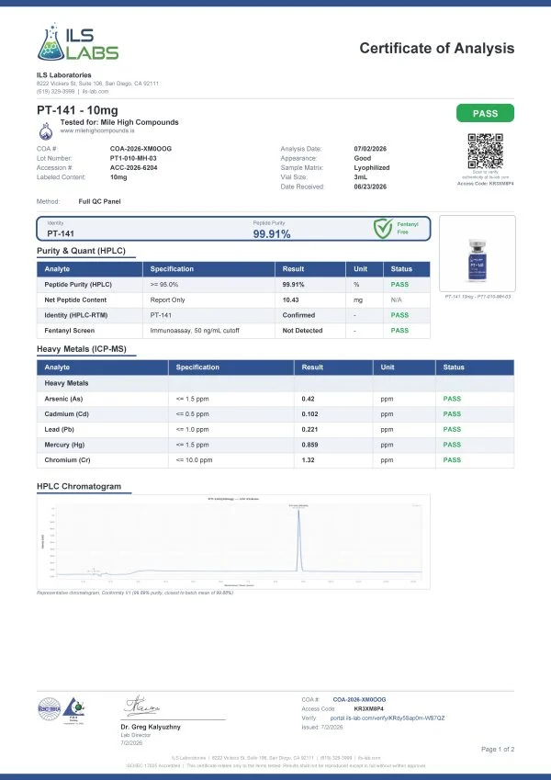551x780 pixels.
Task: Click the Lead (Pb) result 0.221
Action: coord(309,429)
